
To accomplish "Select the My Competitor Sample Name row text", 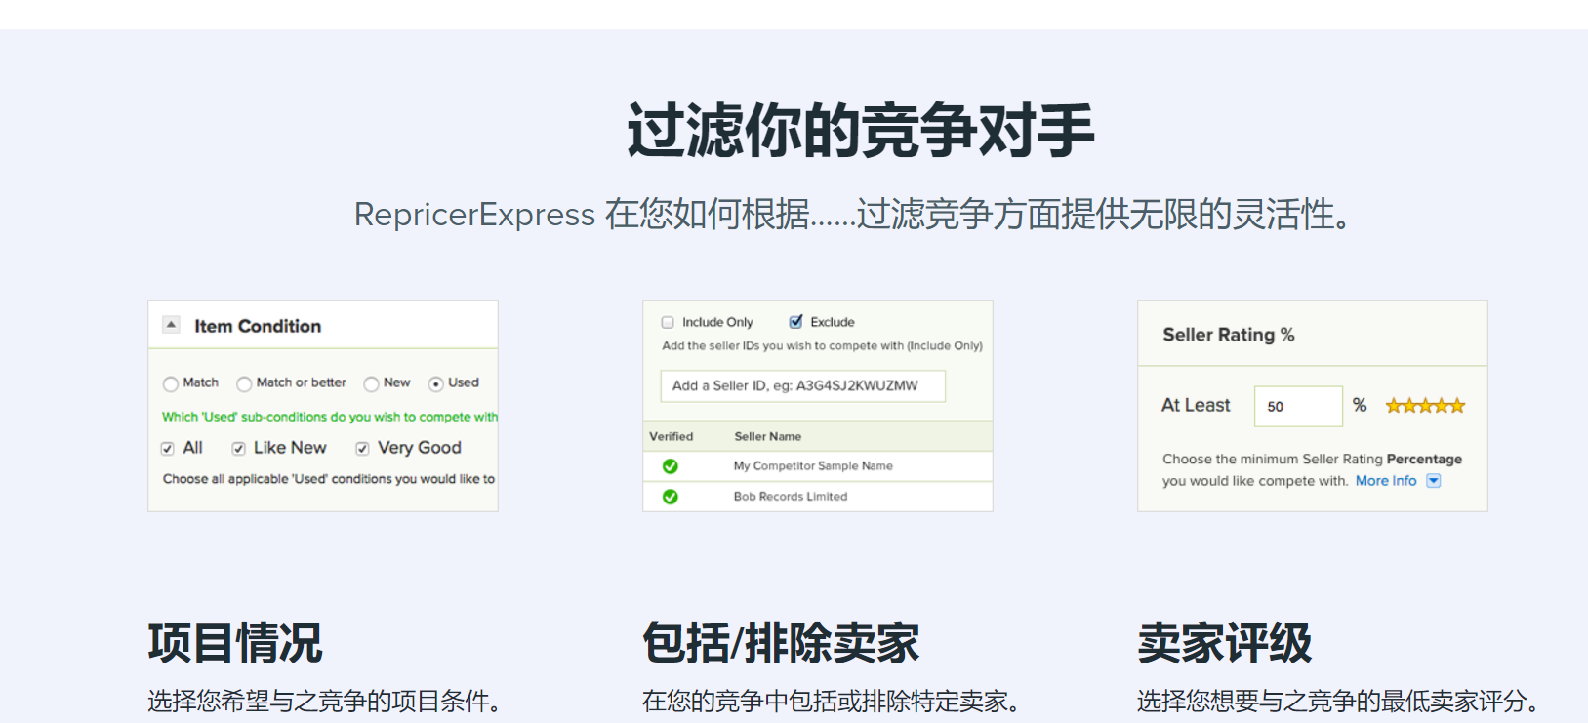I will [813, 466].
